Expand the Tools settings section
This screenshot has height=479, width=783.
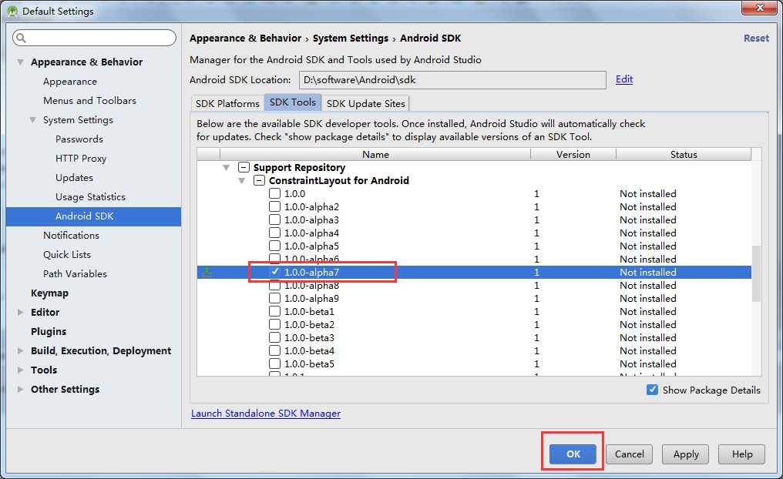click(21, 370)
